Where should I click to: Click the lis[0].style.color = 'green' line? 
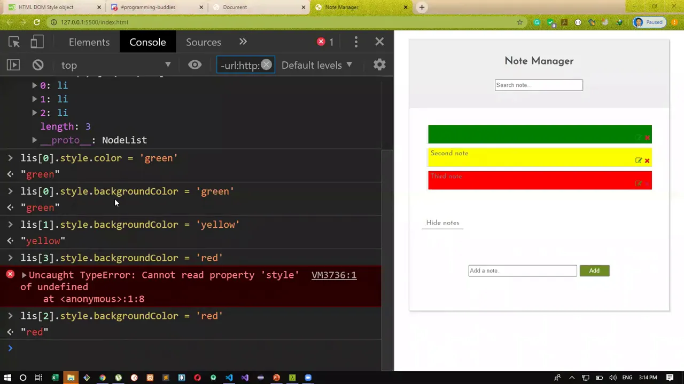point(99,158)
